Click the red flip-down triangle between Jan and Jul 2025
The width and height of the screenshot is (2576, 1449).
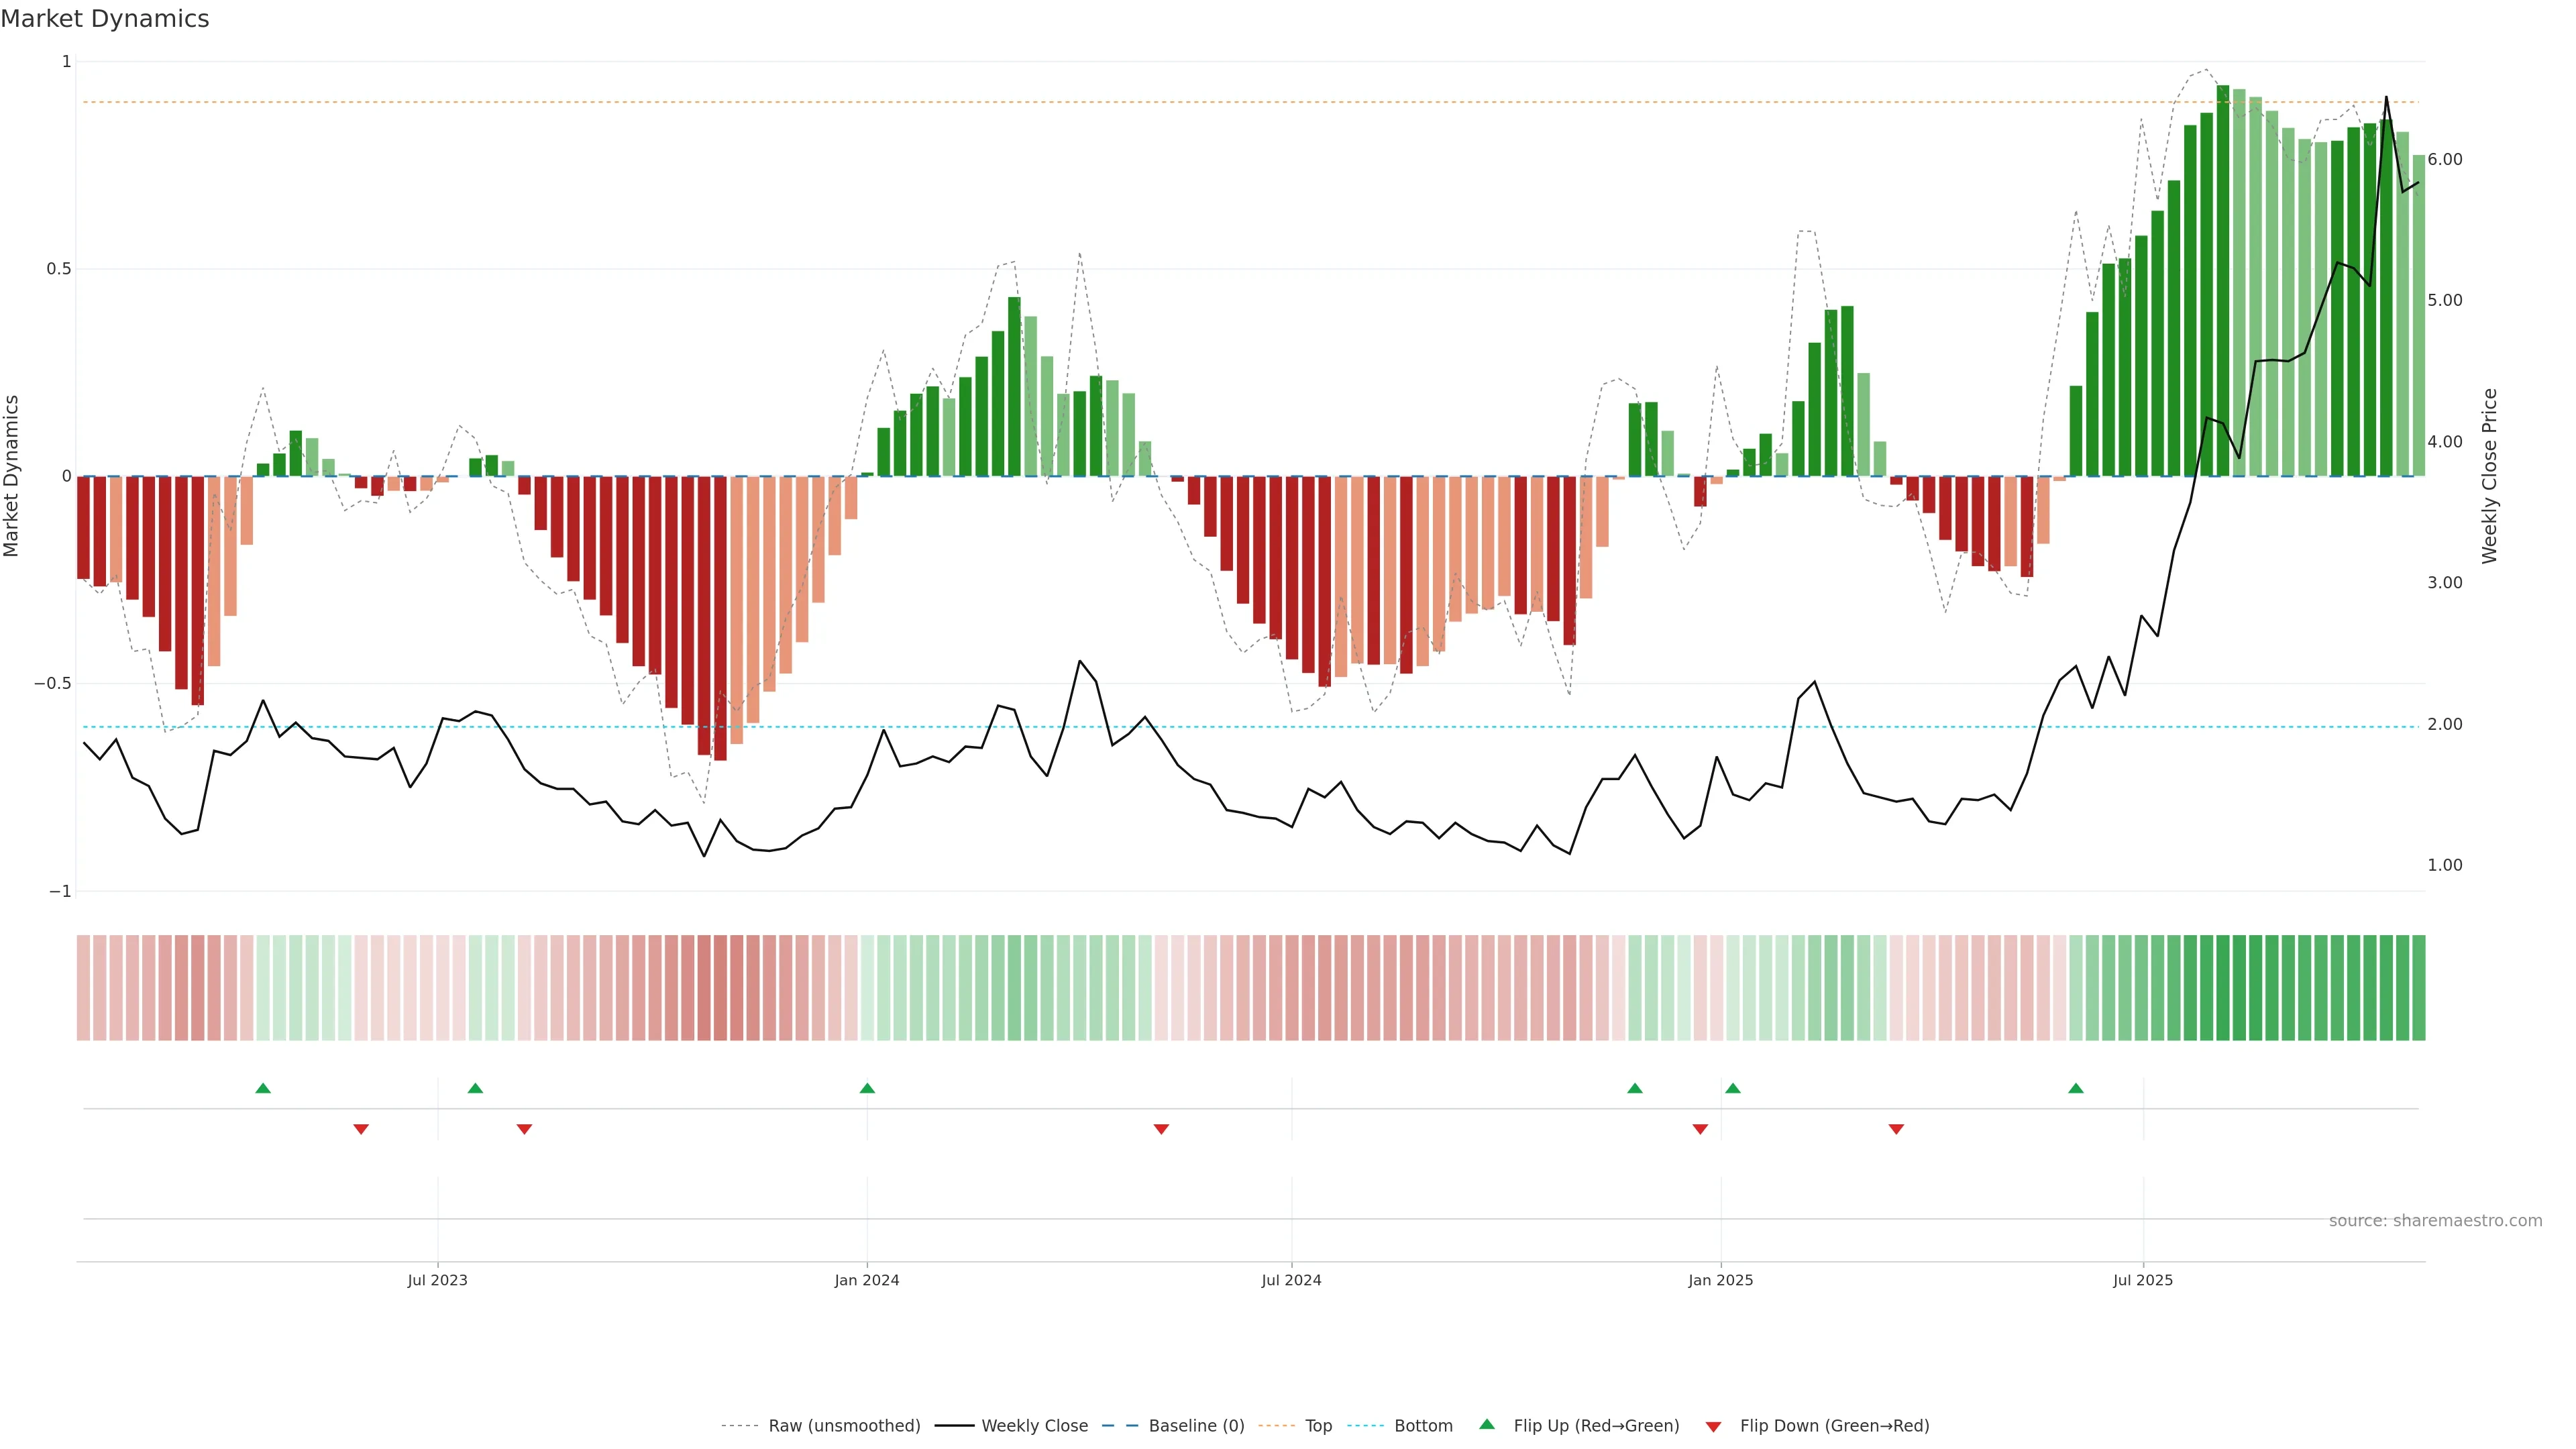click(1896, 1129)
